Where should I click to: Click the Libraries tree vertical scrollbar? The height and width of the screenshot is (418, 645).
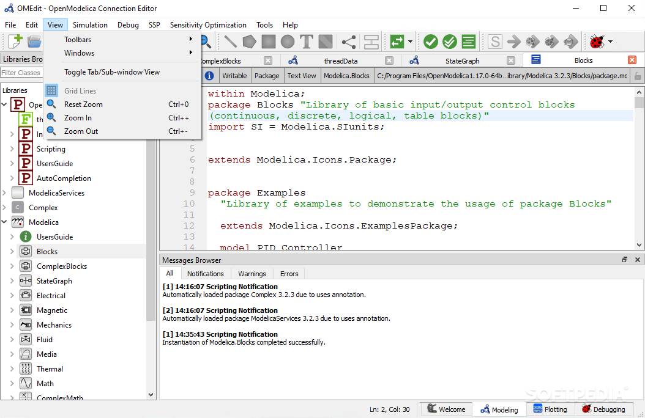coord(151,230)
